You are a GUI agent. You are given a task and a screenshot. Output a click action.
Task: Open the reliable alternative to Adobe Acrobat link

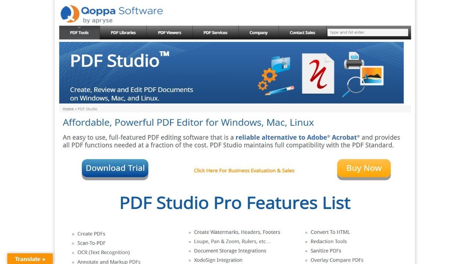(298, 137)
